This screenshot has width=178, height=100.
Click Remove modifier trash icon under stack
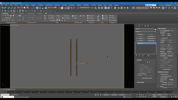[148, 56]
